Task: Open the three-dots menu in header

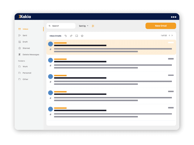Action: pos(174,17)
